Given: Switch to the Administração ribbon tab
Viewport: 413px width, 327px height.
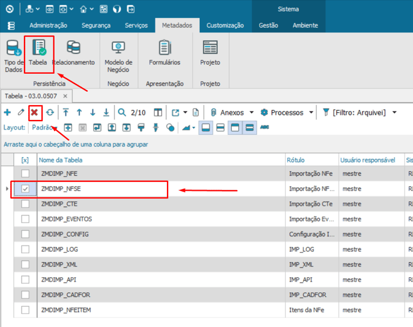Looking at the screenshot, I should point(48,26).
